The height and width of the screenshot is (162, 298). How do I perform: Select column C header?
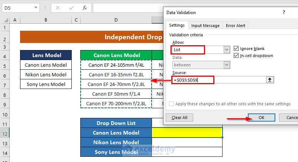(x=76, y=20)
